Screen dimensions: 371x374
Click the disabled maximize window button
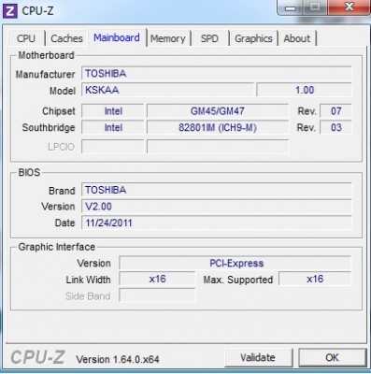click(x=315, y=7)
